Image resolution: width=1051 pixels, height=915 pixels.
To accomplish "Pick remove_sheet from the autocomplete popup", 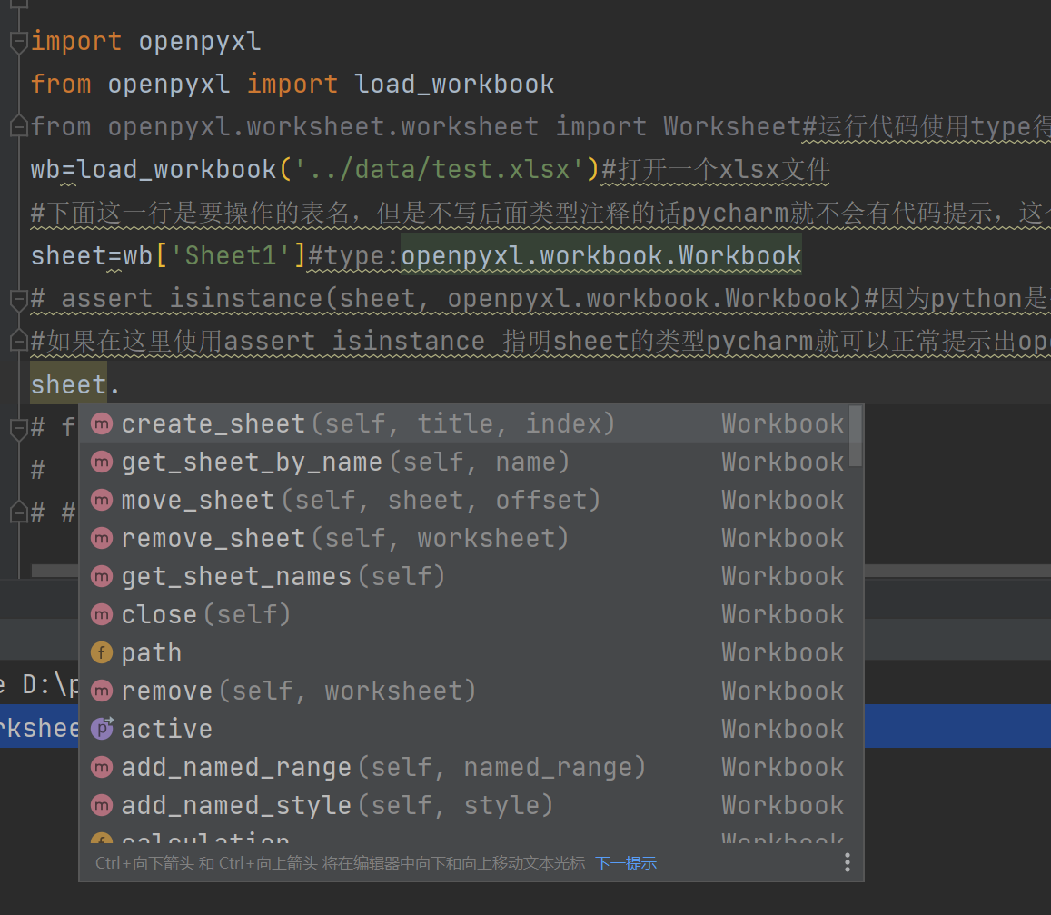I will point(471,538).
